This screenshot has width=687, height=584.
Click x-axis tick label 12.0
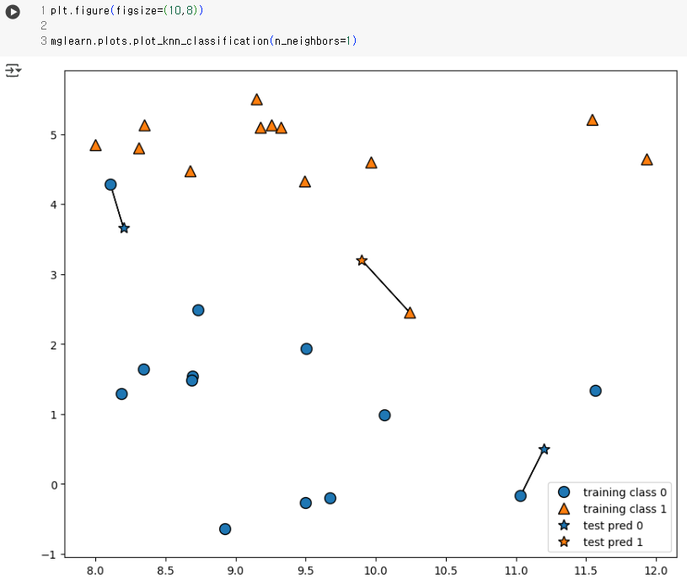656,570
